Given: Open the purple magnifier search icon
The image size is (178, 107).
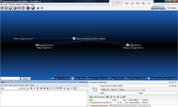Looking at the screenshot, I should [x=33, y=8].
